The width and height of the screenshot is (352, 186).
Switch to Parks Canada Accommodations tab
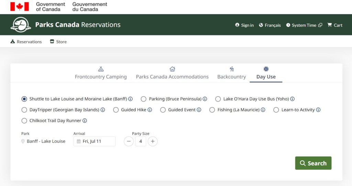pyautogui.click(x=172, y=73)
